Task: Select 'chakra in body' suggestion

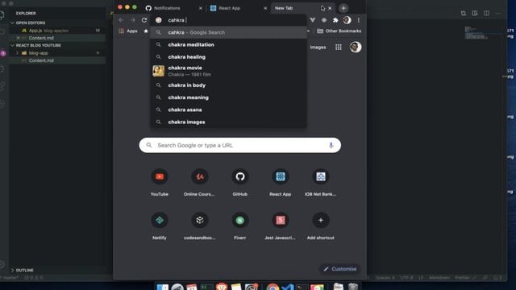Action: tap(228, 85)
